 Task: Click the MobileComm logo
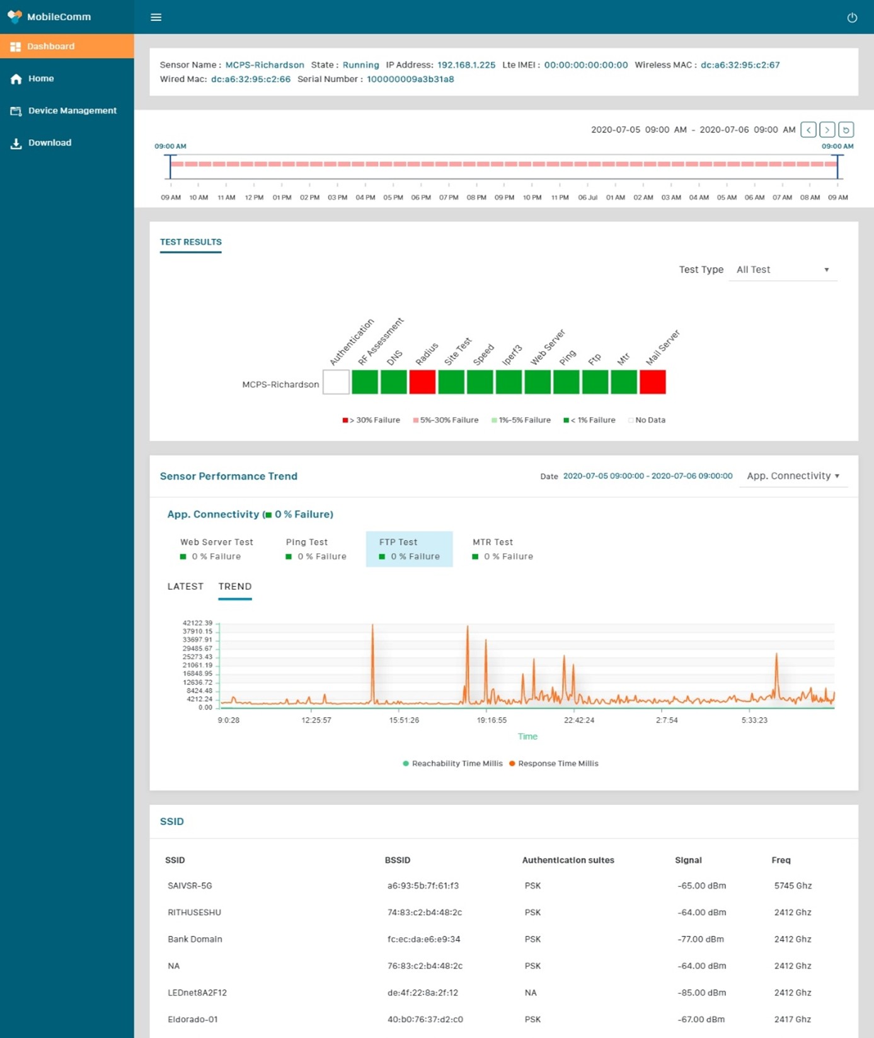(49, 16)
